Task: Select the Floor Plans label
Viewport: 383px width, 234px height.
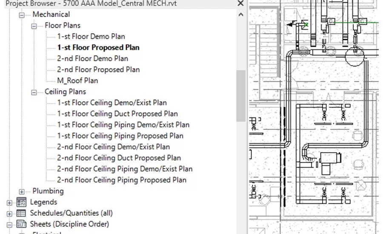Action: (63, 26)
